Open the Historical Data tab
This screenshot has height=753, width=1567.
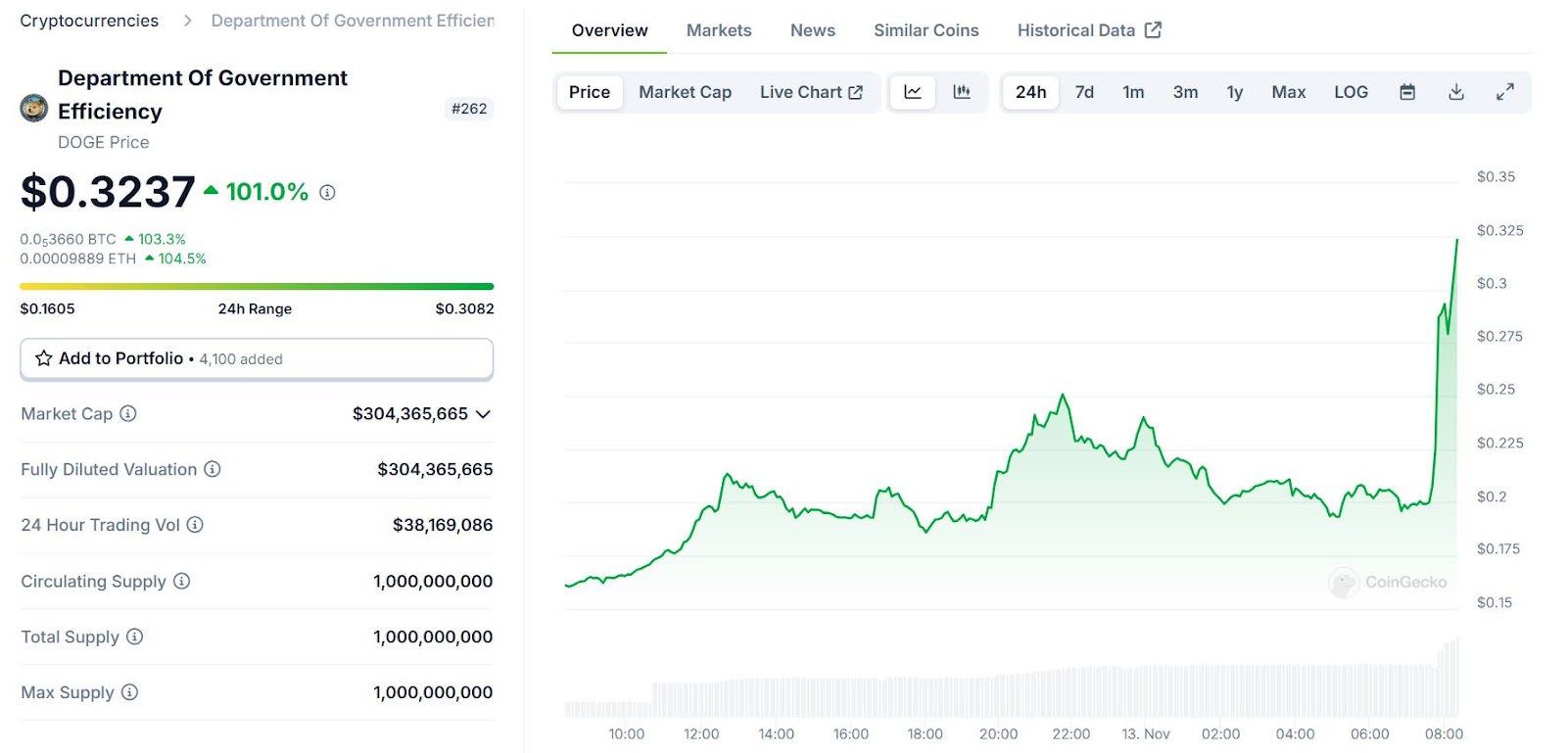(x=1089, y=30)
